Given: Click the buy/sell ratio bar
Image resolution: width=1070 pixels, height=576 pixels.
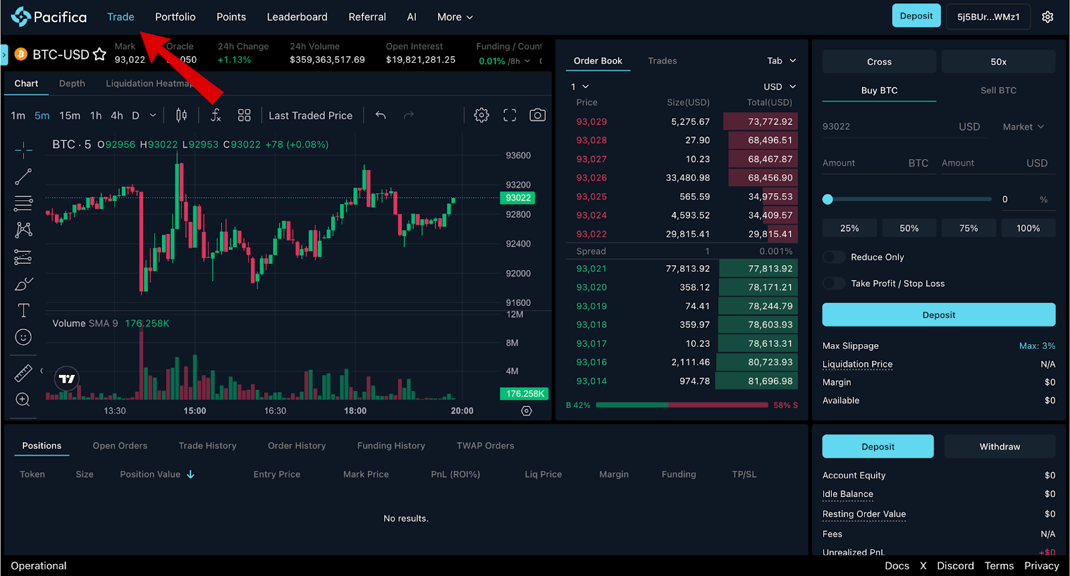Looking at the screenshot, I should [681, 405].
